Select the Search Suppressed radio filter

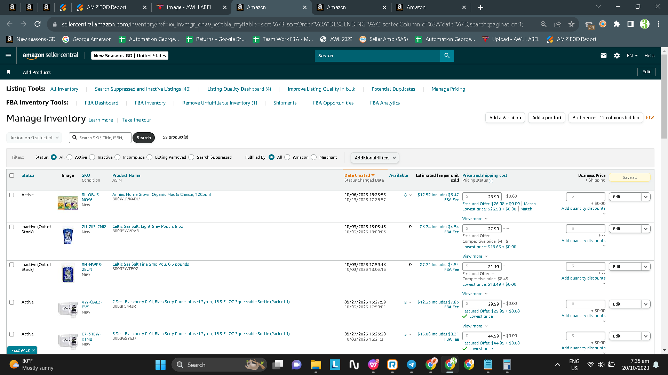click(x=191, y=157)
